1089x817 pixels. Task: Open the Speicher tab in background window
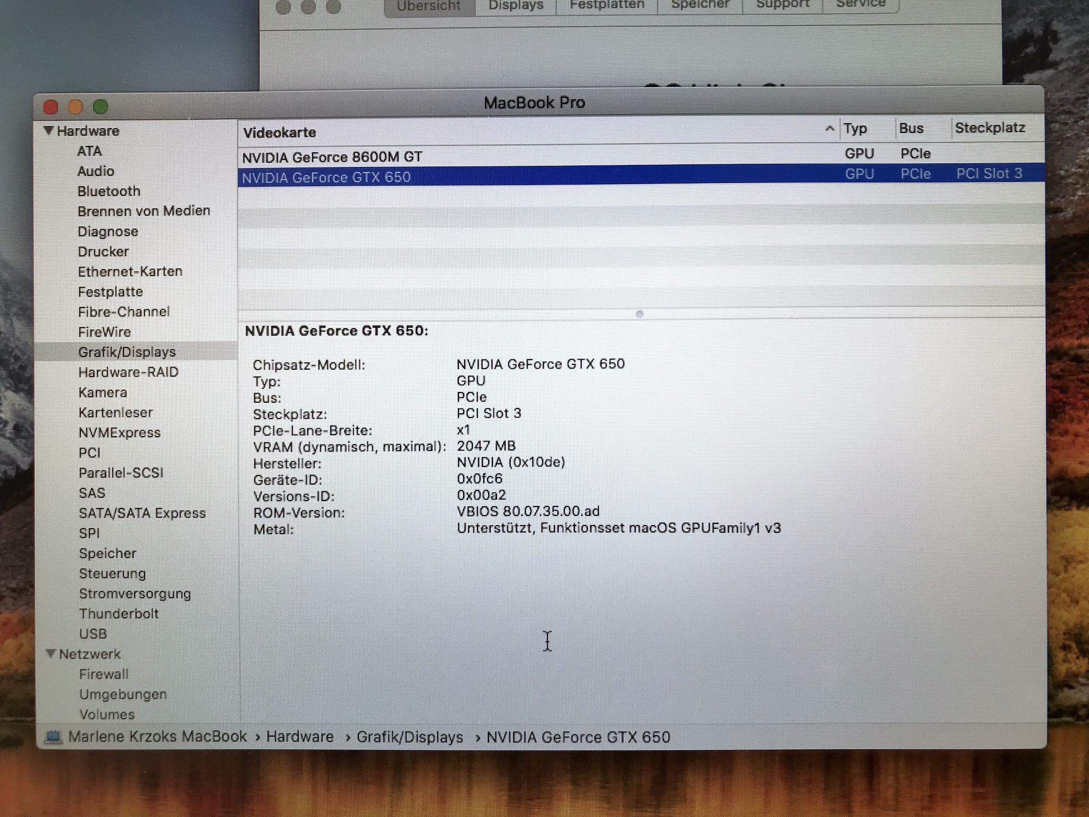(699, 6)
